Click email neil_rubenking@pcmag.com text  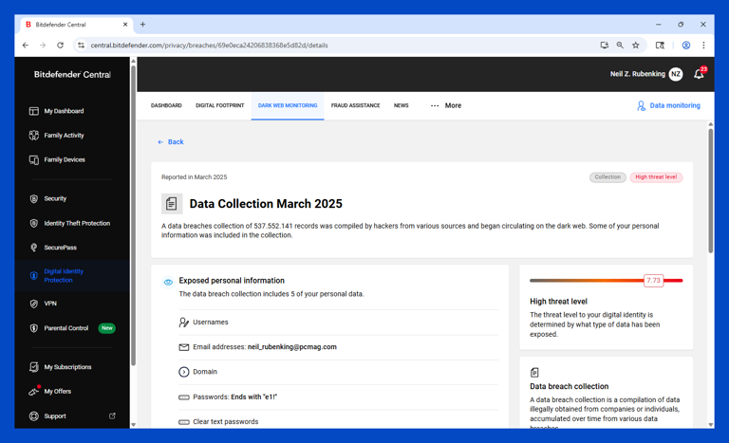tap(292, 347)
